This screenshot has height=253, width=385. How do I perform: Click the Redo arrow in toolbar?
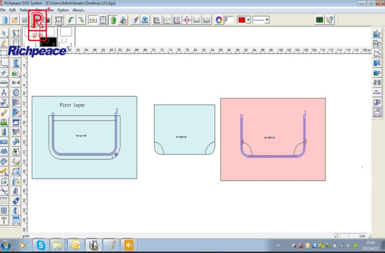(81, 20)
